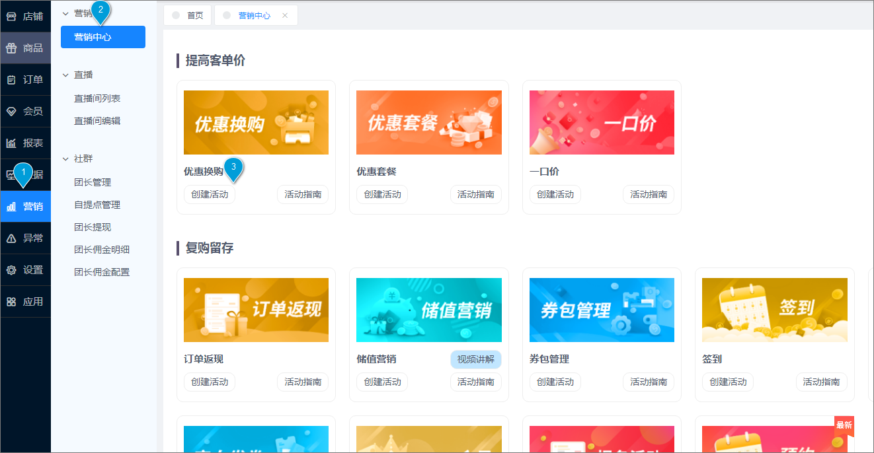Open activity guide for 一口价
This screenshot has width=874, height=453.
[649, 195]
